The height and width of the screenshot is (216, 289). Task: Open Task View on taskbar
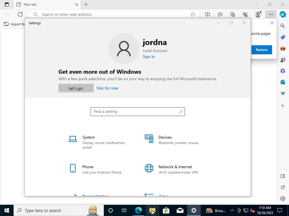124,210
